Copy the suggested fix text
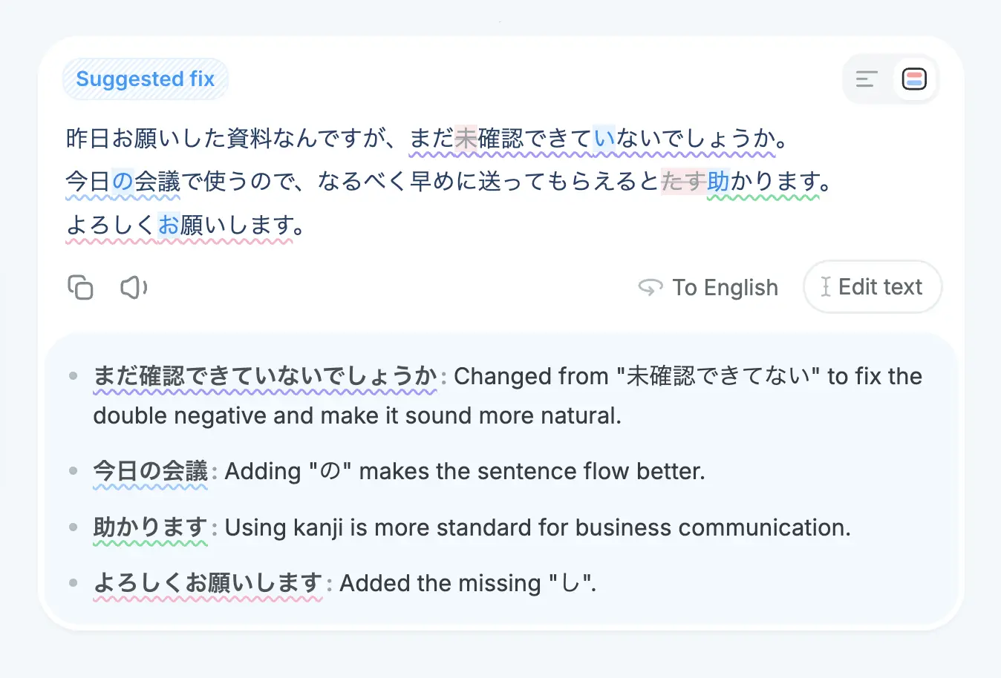The width and height of the screenshot is (1001, 678). (80, 287)
